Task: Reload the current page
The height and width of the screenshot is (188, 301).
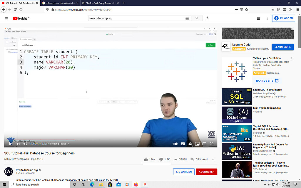Action: coord(15,10)
